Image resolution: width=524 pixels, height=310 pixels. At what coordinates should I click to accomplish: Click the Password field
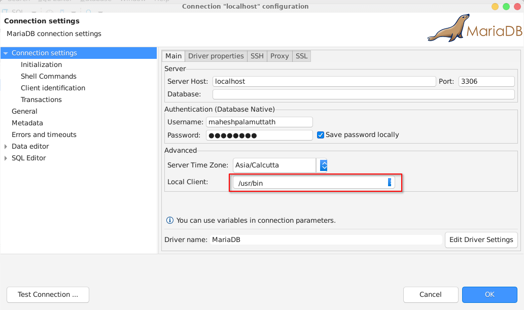point(259,135)
